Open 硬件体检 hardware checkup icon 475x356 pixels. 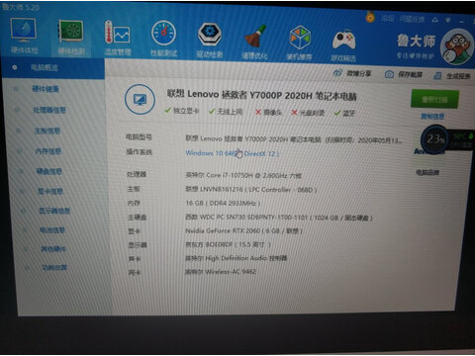click(24, 36)
